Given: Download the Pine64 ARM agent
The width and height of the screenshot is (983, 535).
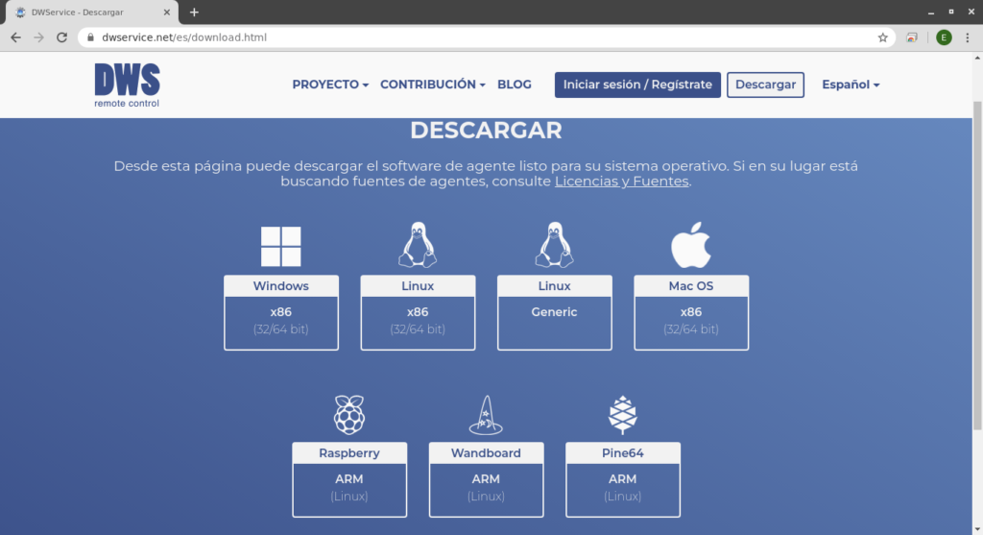Looking at the screenshot, I should (622, 480).
